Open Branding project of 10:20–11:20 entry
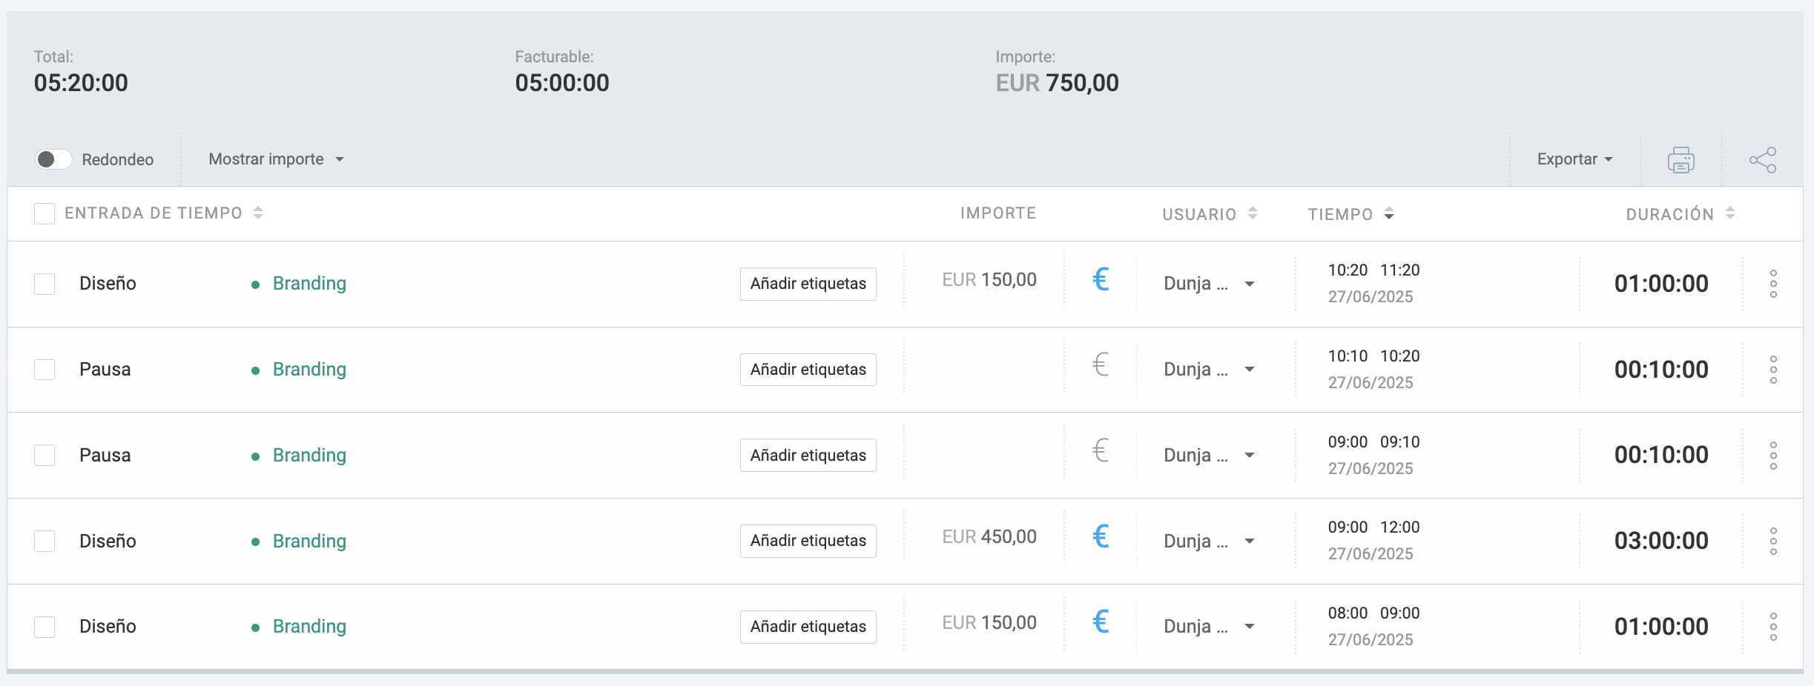The image size is (1814, 686). coord(309,284)
